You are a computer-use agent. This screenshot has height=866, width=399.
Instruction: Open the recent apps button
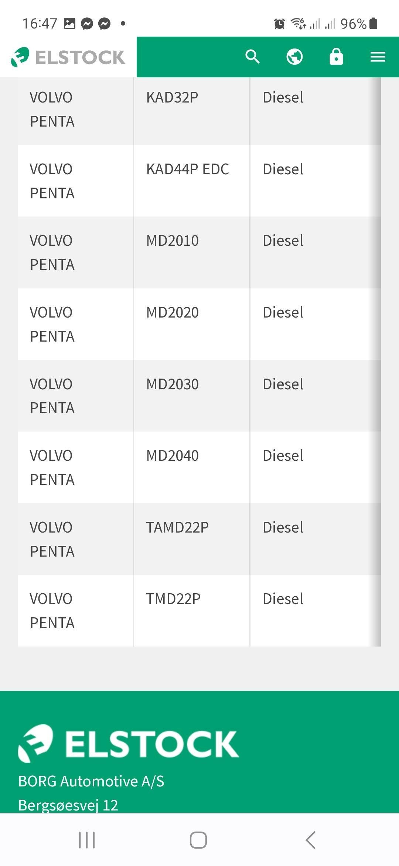pyautogui.click(x=87, y=840)
